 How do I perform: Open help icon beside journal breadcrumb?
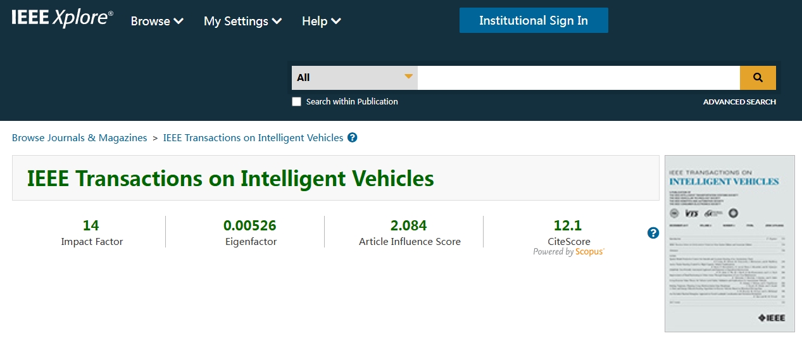353,137
